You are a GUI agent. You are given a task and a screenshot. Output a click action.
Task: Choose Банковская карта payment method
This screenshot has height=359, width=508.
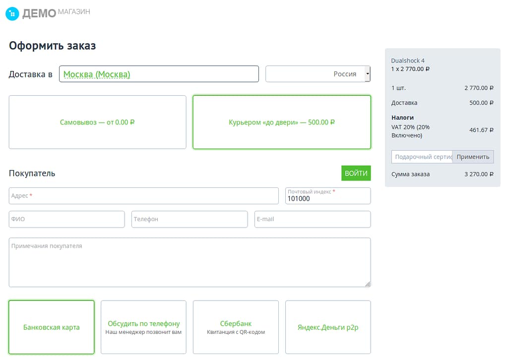52,327
